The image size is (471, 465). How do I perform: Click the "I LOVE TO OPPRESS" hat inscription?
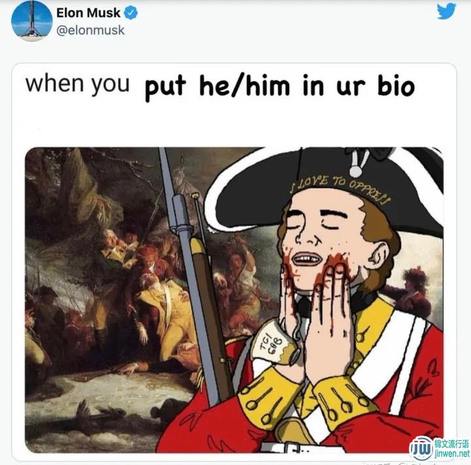tap(340, 188)
